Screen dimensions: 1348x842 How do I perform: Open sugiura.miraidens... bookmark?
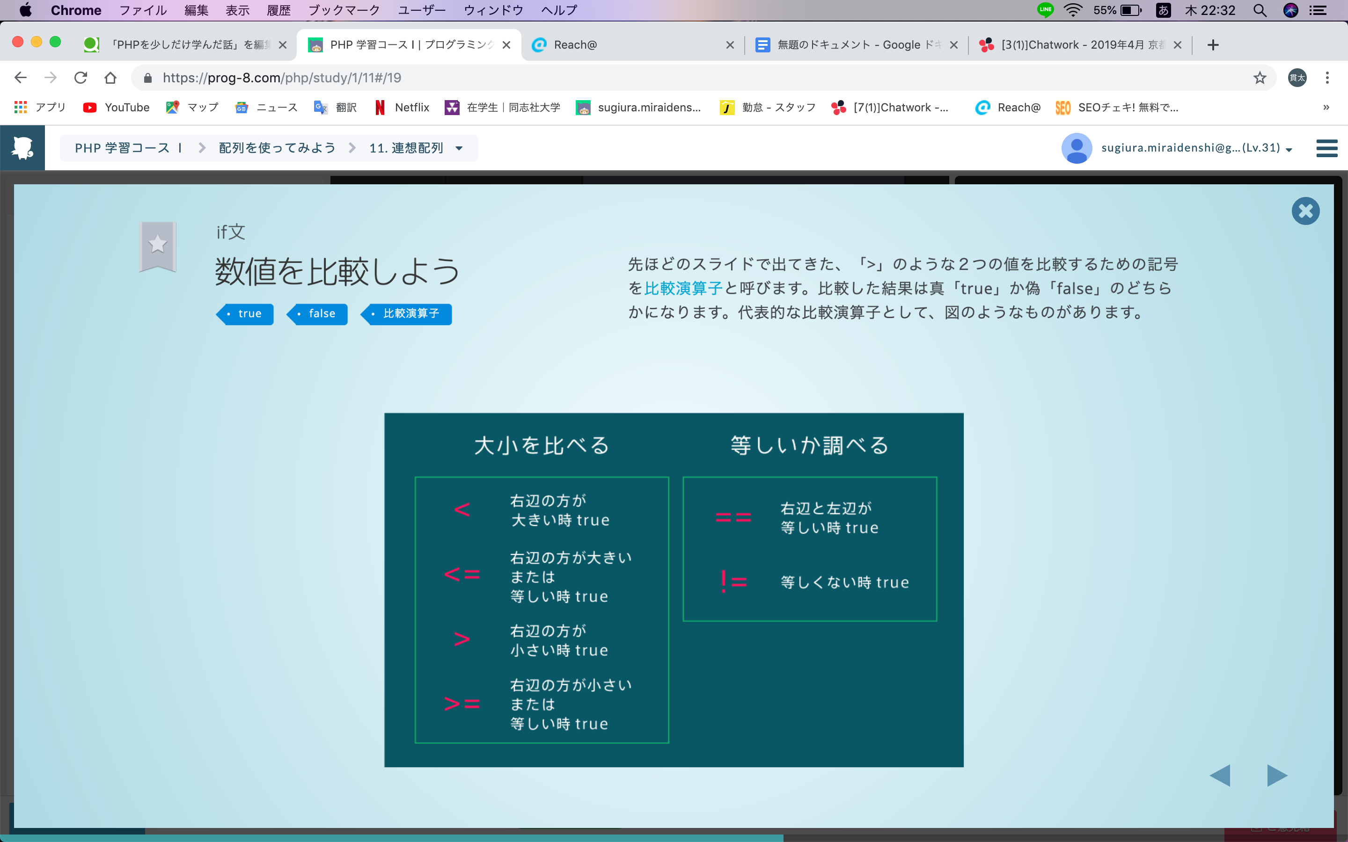638,108
